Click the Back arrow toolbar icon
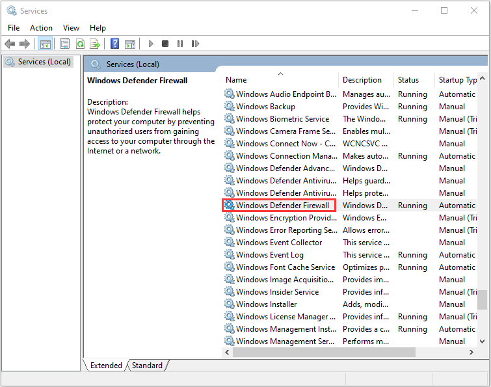The width and height of the screenshot is (491, 387). [x=10, y=44]
